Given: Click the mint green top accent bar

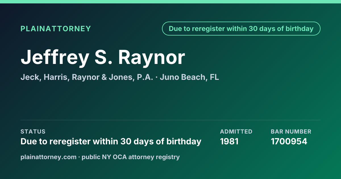Looking at the screenshot, I should click(x=170, y=2).
